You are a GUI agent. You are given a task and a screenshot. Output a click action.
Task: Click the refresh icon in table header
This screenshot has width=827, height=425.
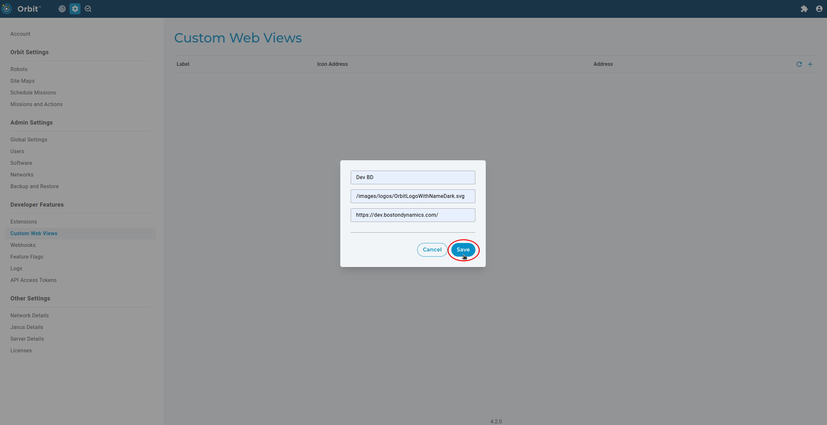click(x=799, y=64)
